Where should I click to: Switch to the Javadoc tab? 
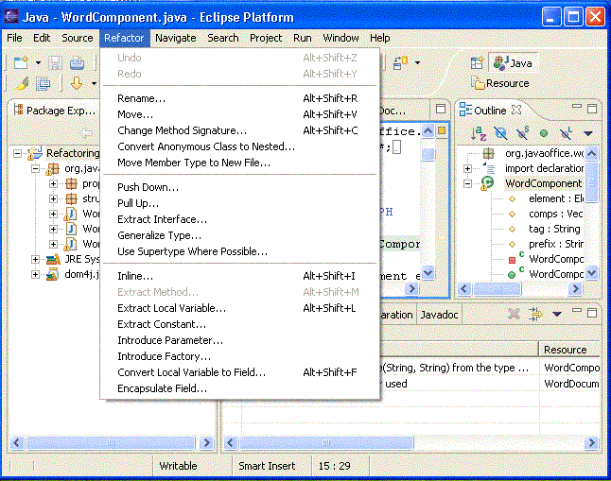point(439,315)
